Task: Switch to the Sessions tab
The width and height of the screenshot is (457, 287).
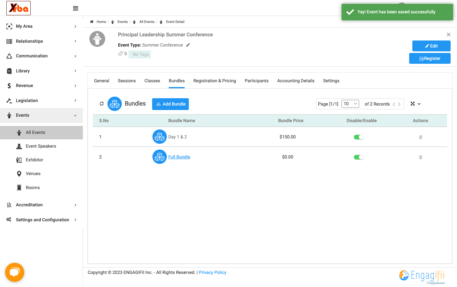Action: (127, 81)
